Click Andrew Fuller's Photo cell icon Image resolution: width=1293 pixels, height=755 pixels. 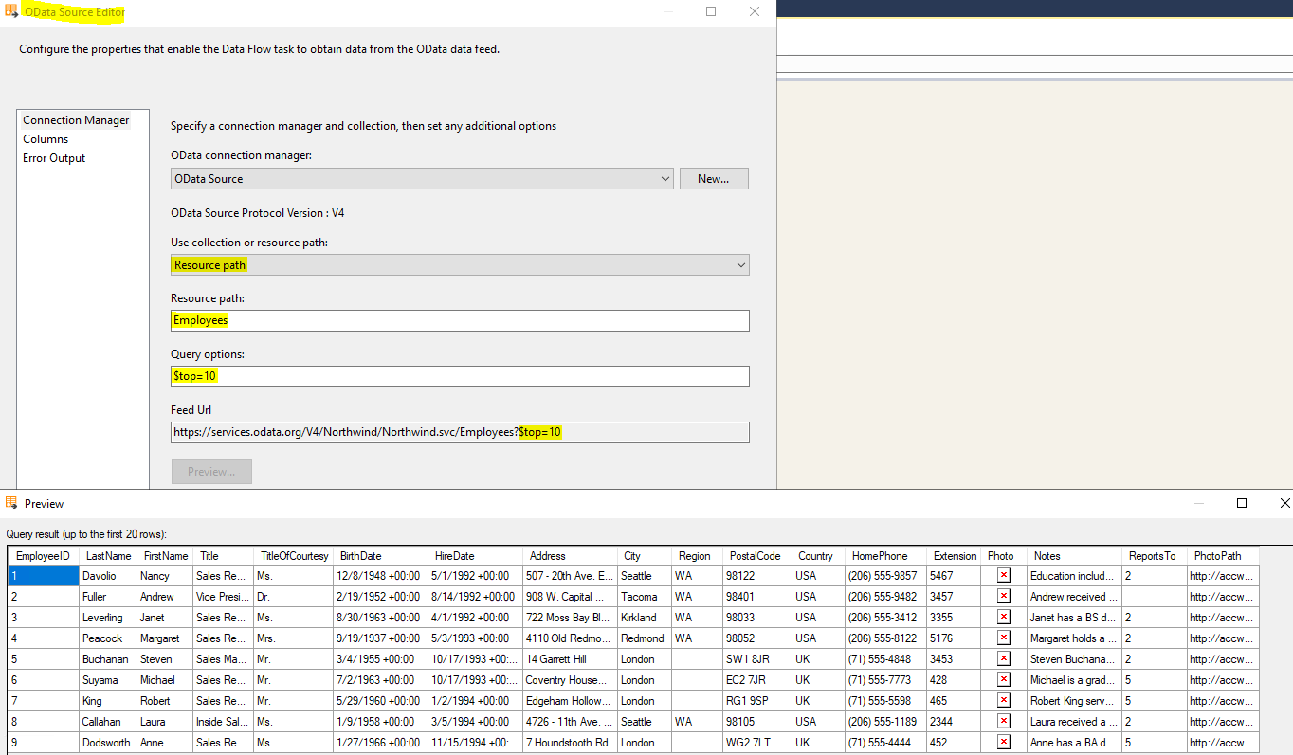(1003, 596)
